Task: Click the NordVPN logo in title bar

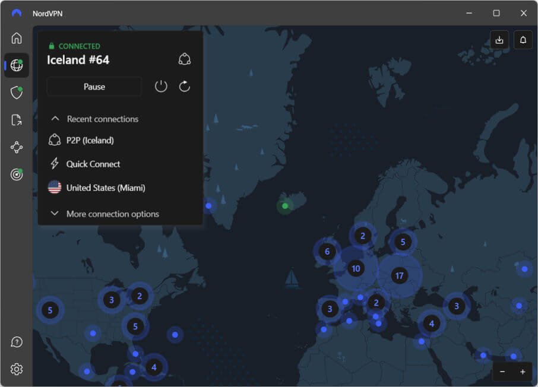Action: 17,13
